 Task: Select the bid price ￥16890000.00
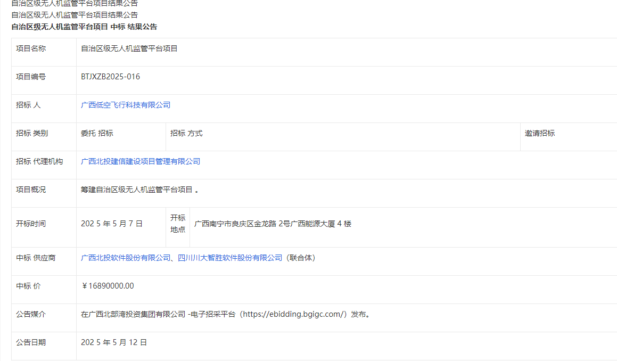(108, 286)
